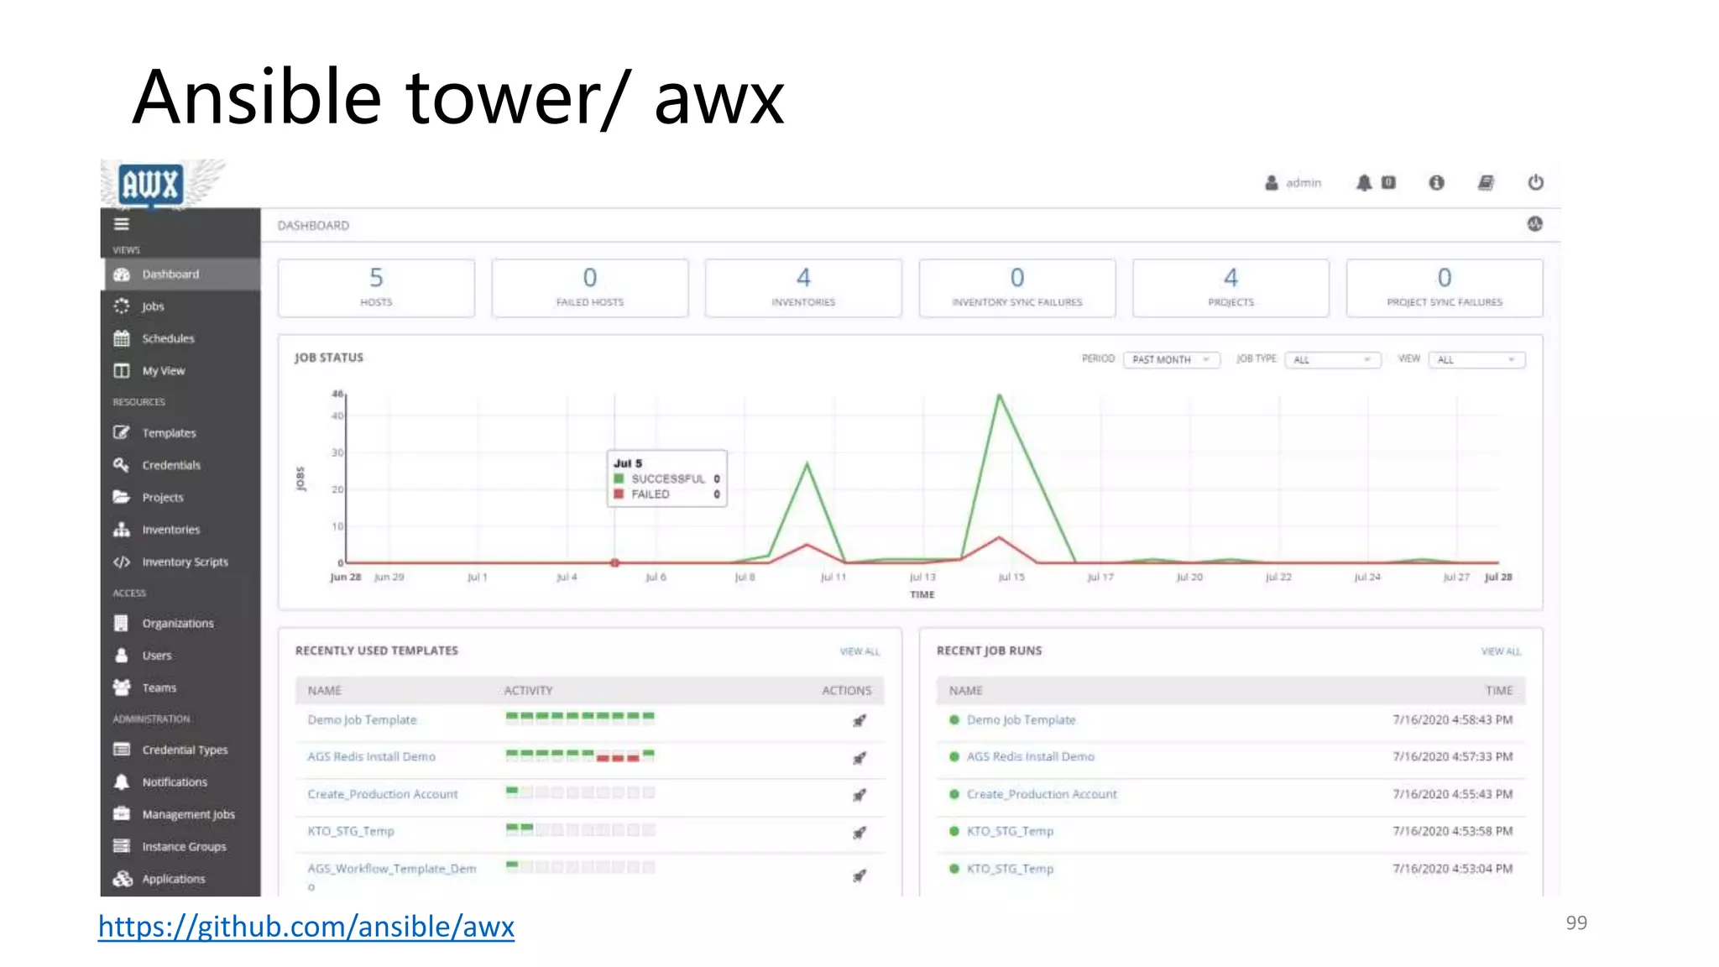Image resolution: width=1719 pixels, height=967 pixels.
Task: Go to Dashboard in sidebar
Action: (x=180, y=274)
